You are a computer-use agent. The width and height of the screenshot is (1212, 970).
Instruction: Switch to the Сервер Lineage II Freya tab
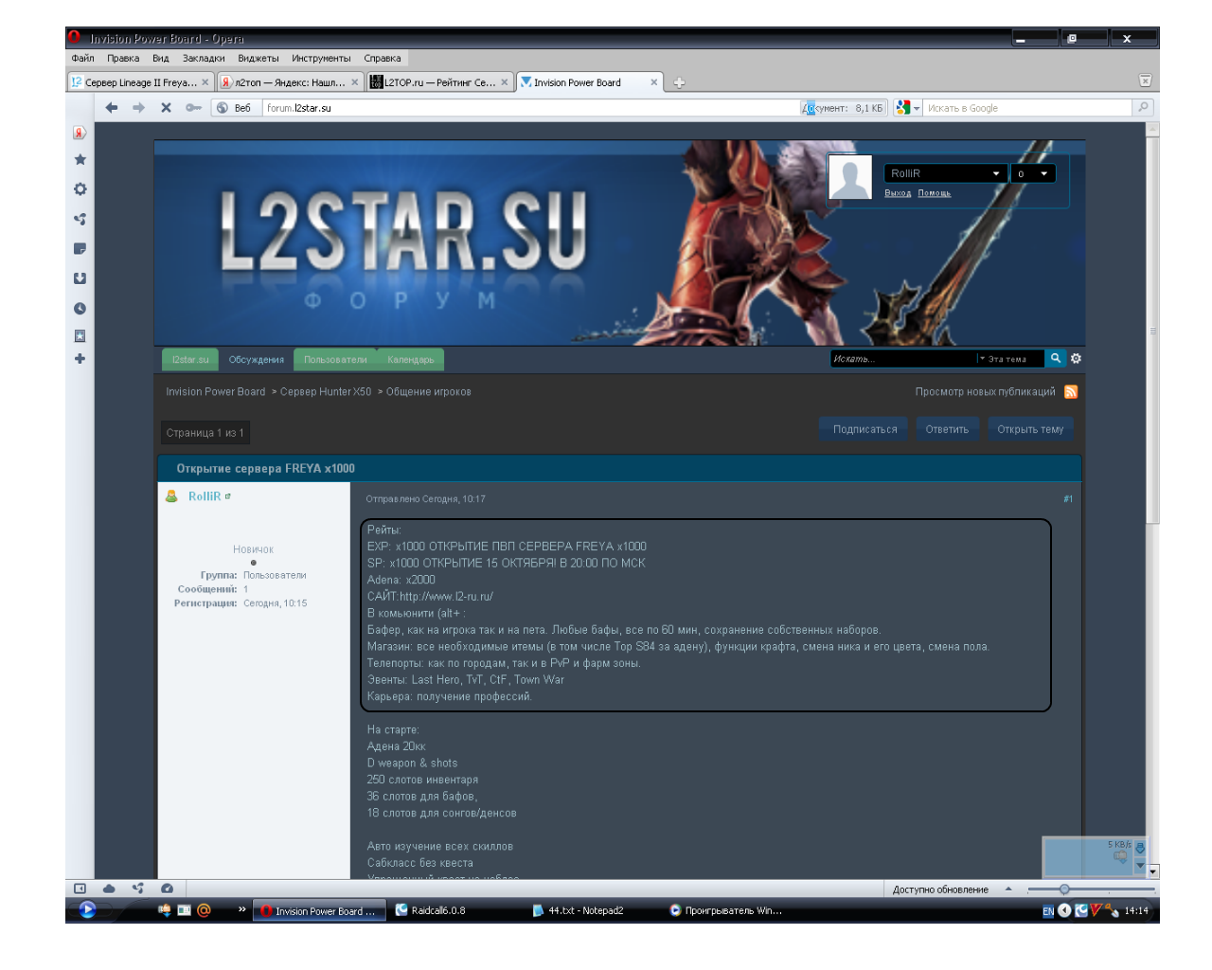(140, 82)
